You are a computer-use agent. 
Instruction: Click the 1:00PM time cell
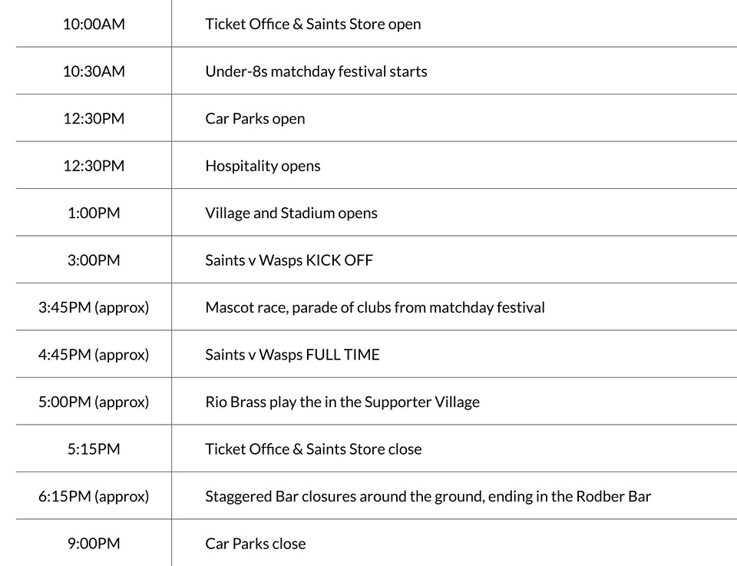click(x=94, y=213)
